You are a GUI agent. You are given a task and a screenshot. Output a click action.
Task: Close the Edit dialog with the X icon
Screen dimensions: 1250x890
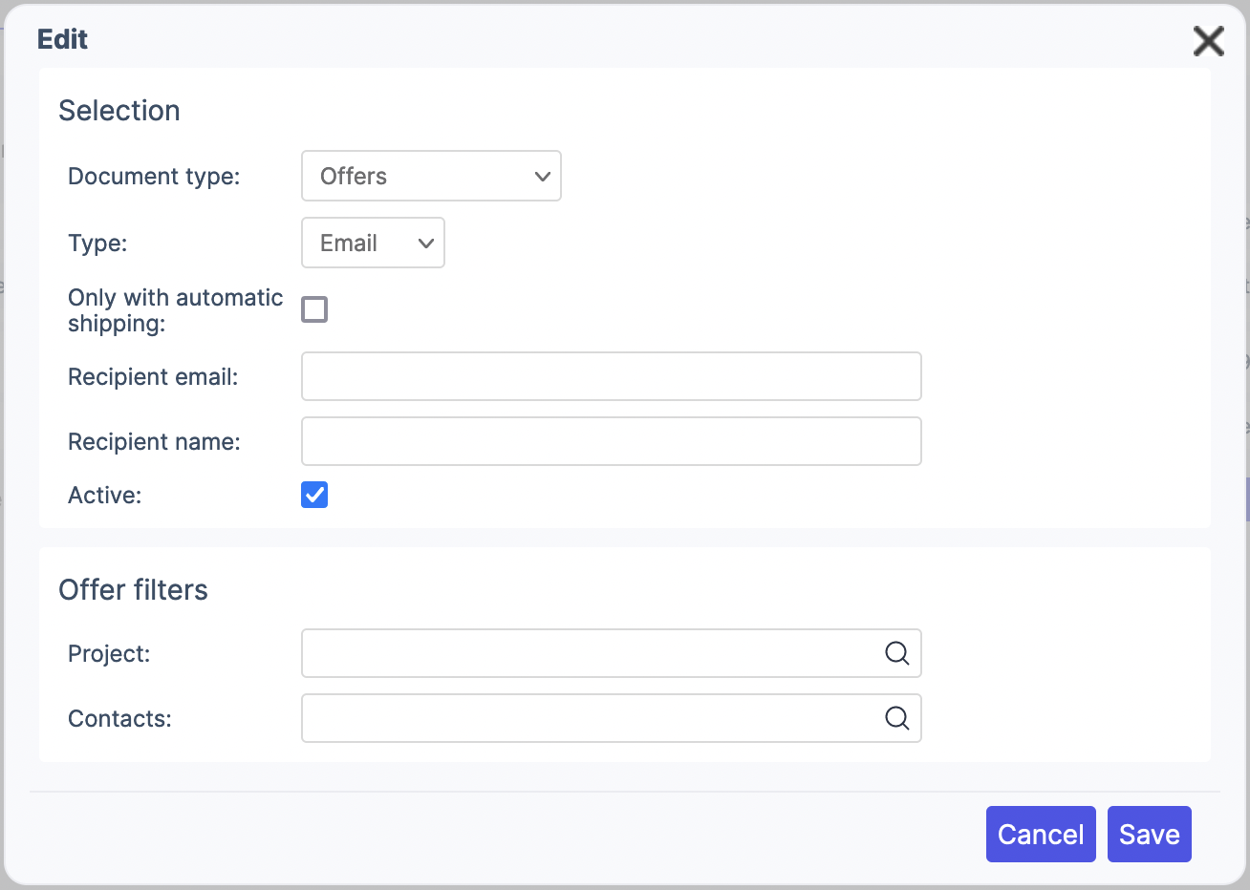point(1208,41)
